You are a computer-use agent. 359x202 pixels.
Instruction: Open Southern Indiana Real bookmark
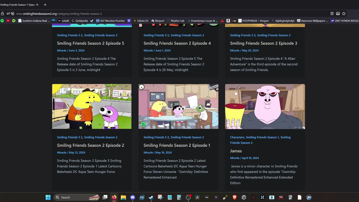pyautogui.click(x=34, y=21)
